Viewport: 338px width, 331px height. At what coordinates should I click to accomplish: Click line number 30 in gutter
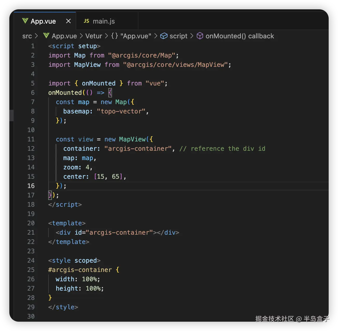click(x=31, y=316)
